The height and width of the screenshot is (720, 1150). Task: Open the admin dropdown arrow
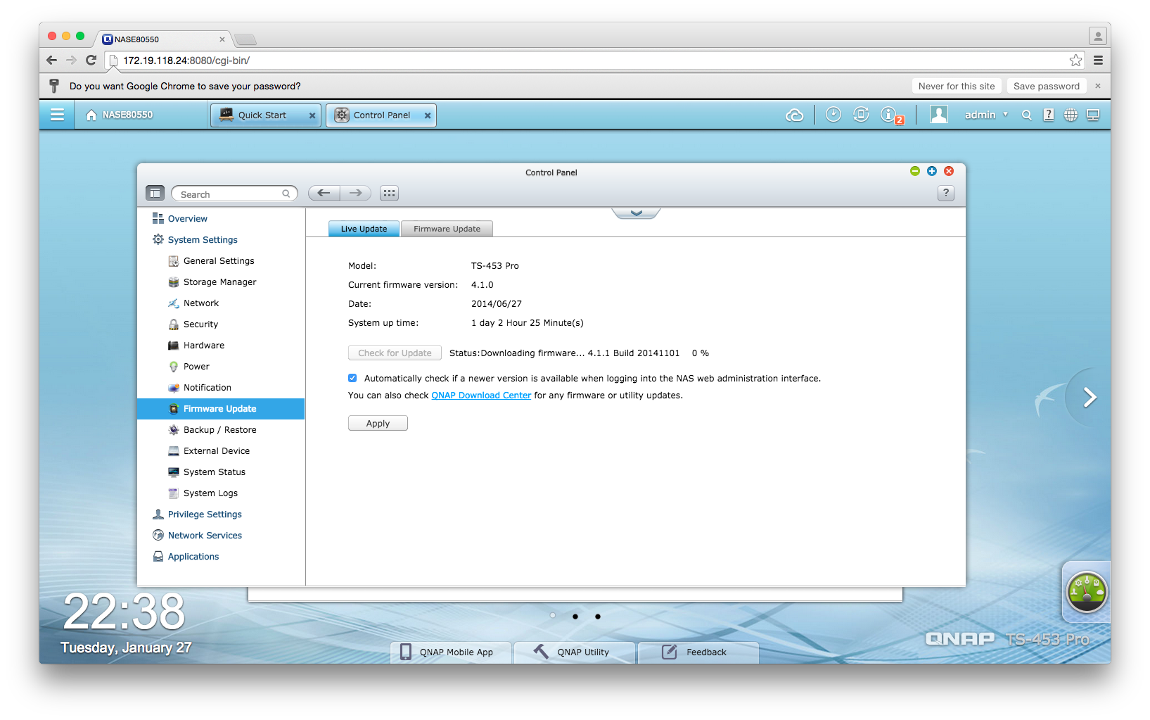pyautogui.click(x=1006, y=115)
